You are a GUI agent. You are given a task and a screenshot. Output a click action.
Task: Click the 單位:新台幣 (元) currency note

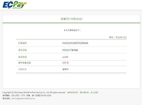[118, 37]
